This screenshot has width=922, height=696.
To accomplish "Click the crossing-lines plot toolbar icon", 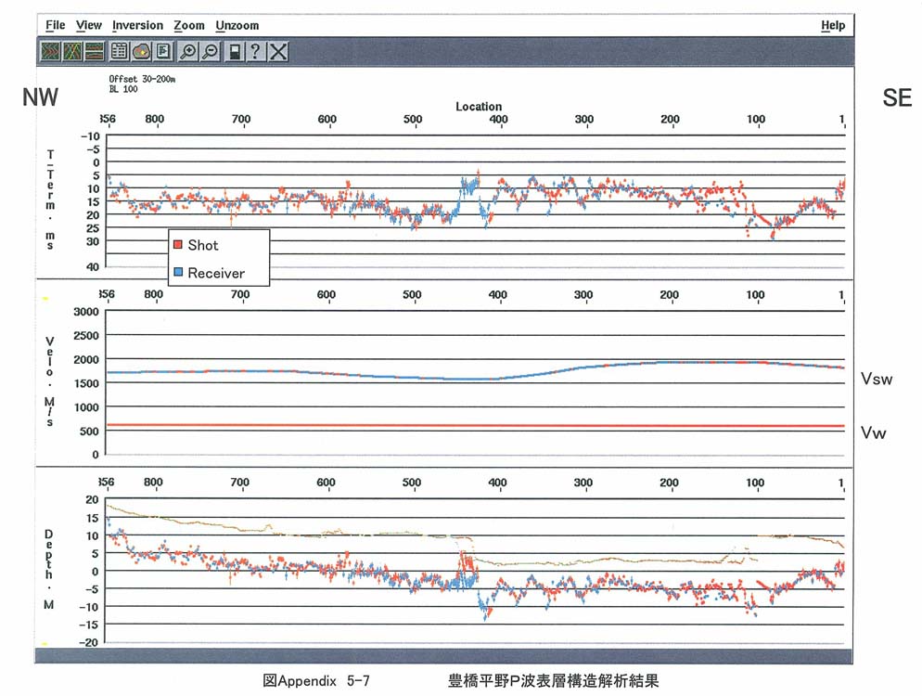I will point(72,52).
